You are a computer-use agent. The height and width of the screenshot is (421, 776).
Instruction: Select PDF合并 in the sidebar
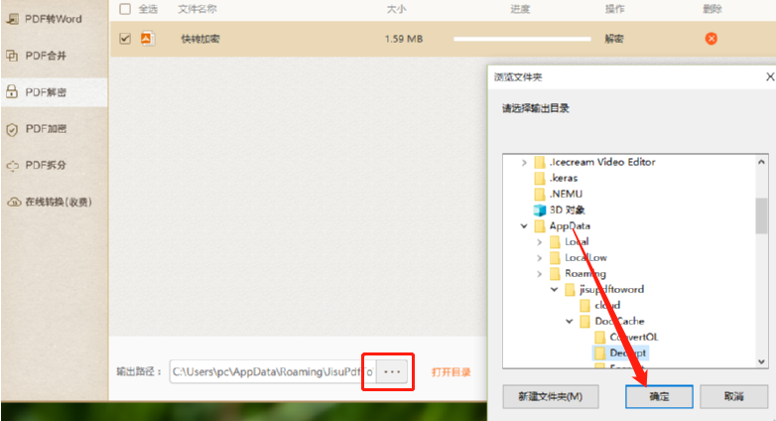pos(54,56)
